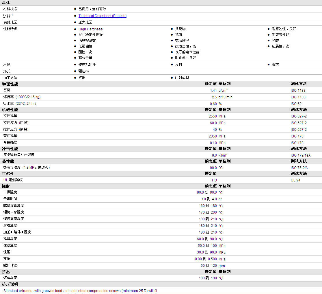Image resolution: width=322 pixels, height=294 pixels.
Task: Click '干燥温度' row label
Action: (10, 192)
